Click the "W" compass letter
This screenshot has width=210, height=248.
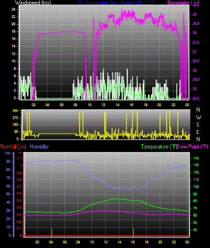point(199,118)
